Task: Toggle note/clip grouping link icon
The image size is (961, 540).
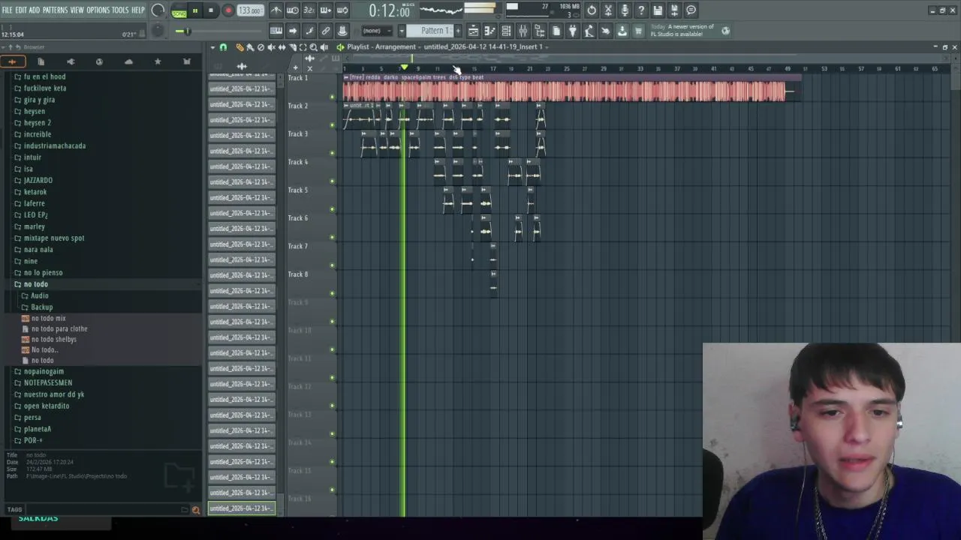Action: [326, 31]
